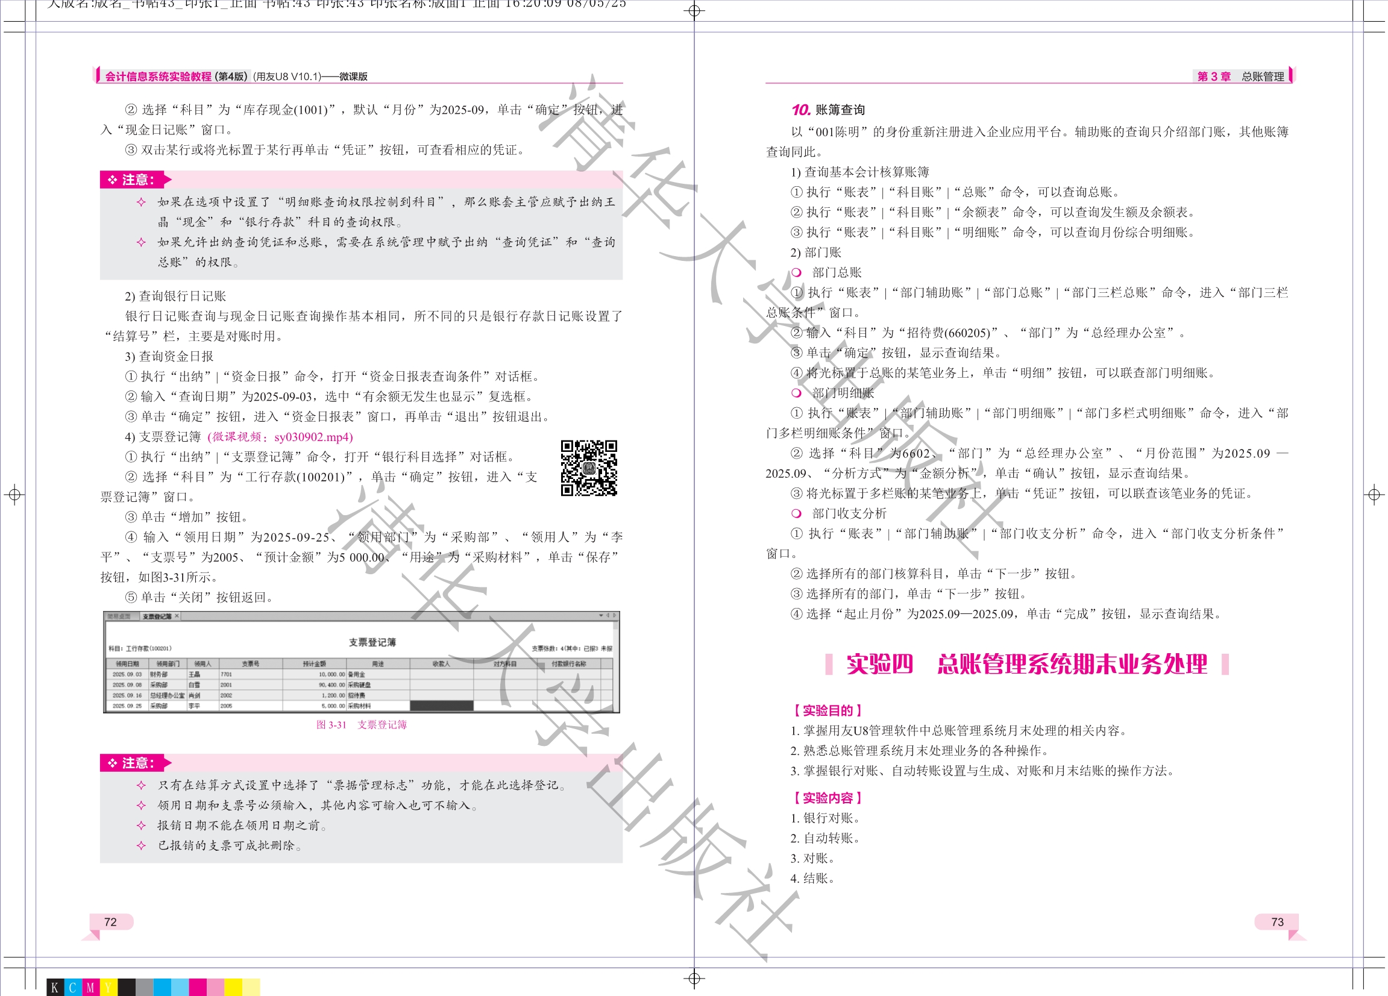1388x996 pixels.
Task: Click the 预计金额 column header
Action: (x=314, y=663)
